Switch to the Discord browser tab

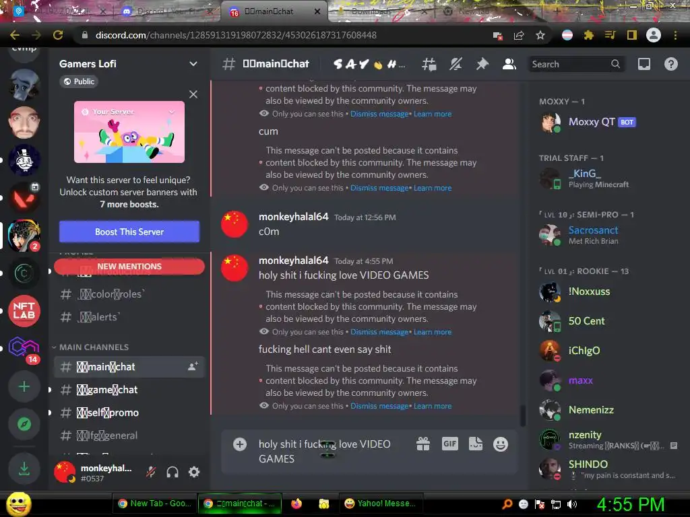pyautogui.click(x=167, y=11)
